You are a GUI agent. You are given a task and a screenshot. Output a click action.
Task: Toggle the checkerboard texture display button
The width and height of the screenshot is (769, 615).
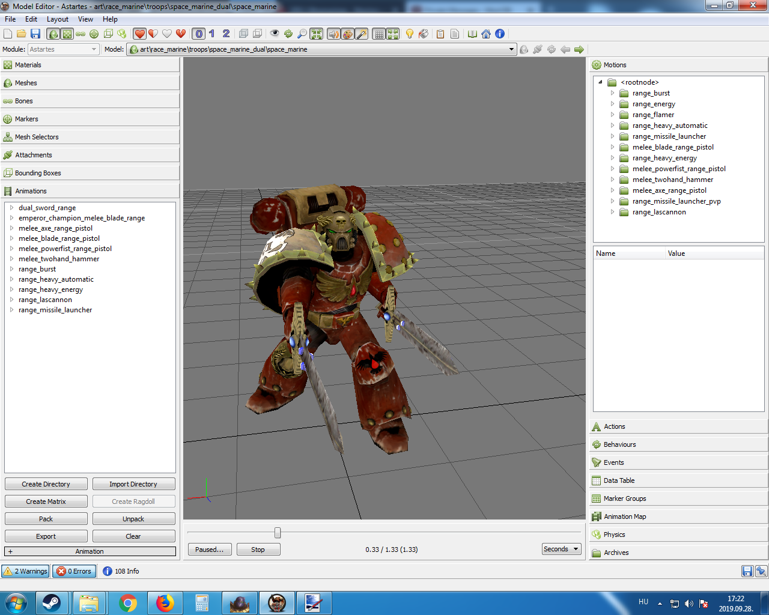click(67, 34)
